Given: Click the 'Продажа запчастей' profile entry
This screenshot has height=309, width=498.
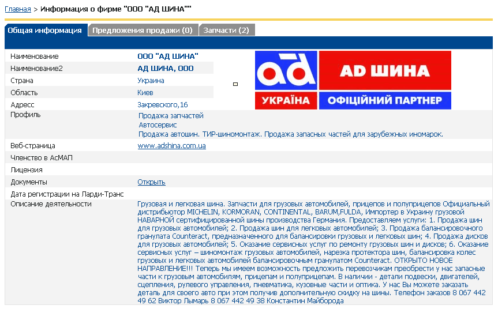Looking at the screenshot, I should (x=171, y=116).
